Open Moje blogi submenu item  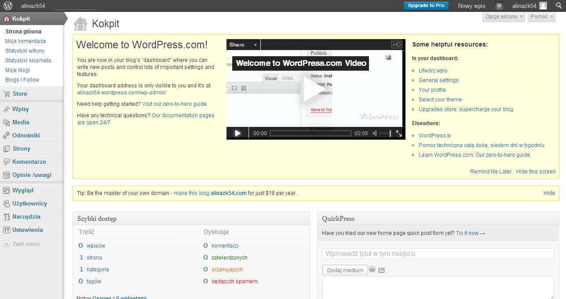pyautogui.click(x=18, y=70)
